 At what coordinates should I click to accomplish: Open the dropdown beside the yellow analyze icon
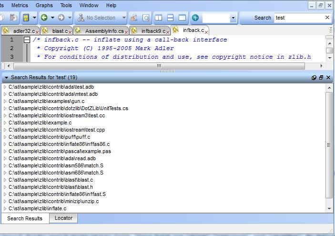(x=34, y=18)
